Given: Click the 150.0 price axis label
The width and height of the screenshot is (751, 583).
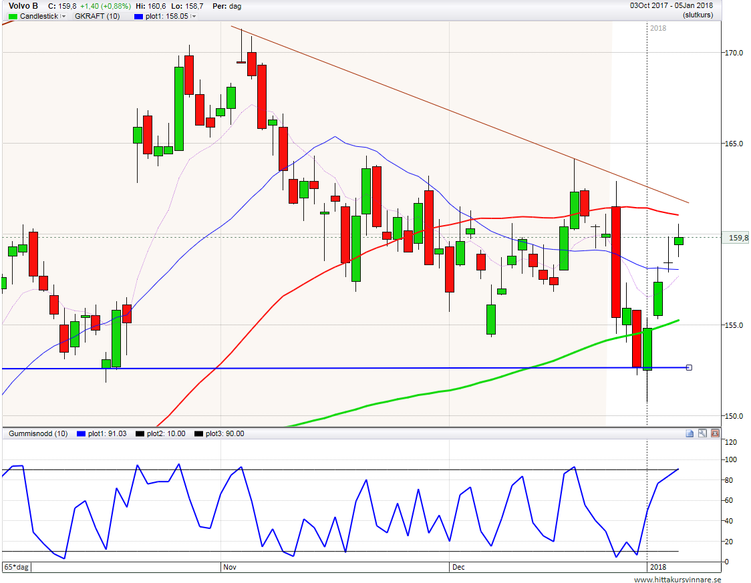Looking at the screenshot, I should 734,417.
